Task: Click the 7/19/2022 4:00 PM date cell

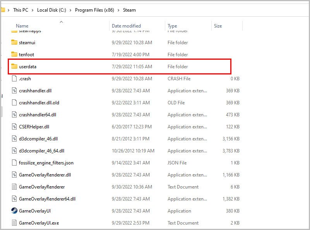Action: click(x=130, y=54)
